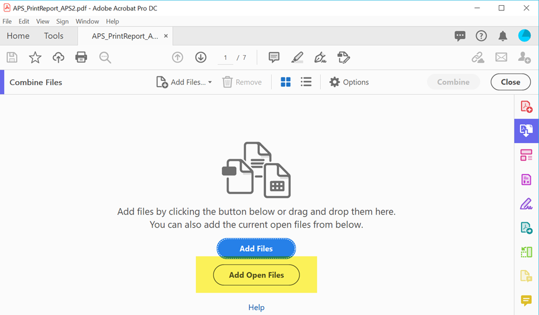Switch to thumbnail grid view
This screenshot has height=315, width=539.
pyautogui.click(x=286, y=82)
